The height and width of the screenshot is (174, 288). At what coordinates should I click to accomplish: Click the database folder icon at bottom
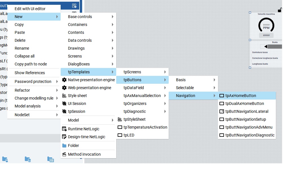28,159
